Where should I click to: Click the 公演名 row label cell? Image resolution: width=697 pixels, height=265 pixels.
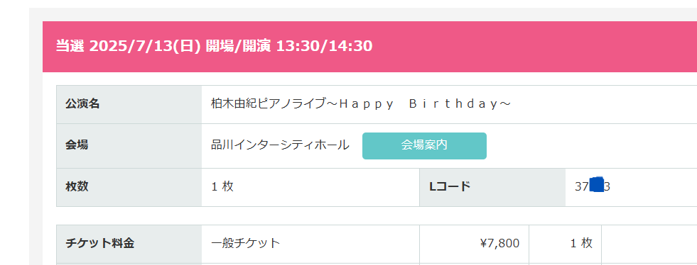129,105
